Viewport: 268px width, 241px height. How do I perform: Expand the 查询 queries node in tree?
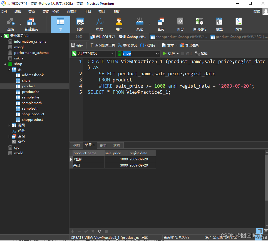(9, 136)
